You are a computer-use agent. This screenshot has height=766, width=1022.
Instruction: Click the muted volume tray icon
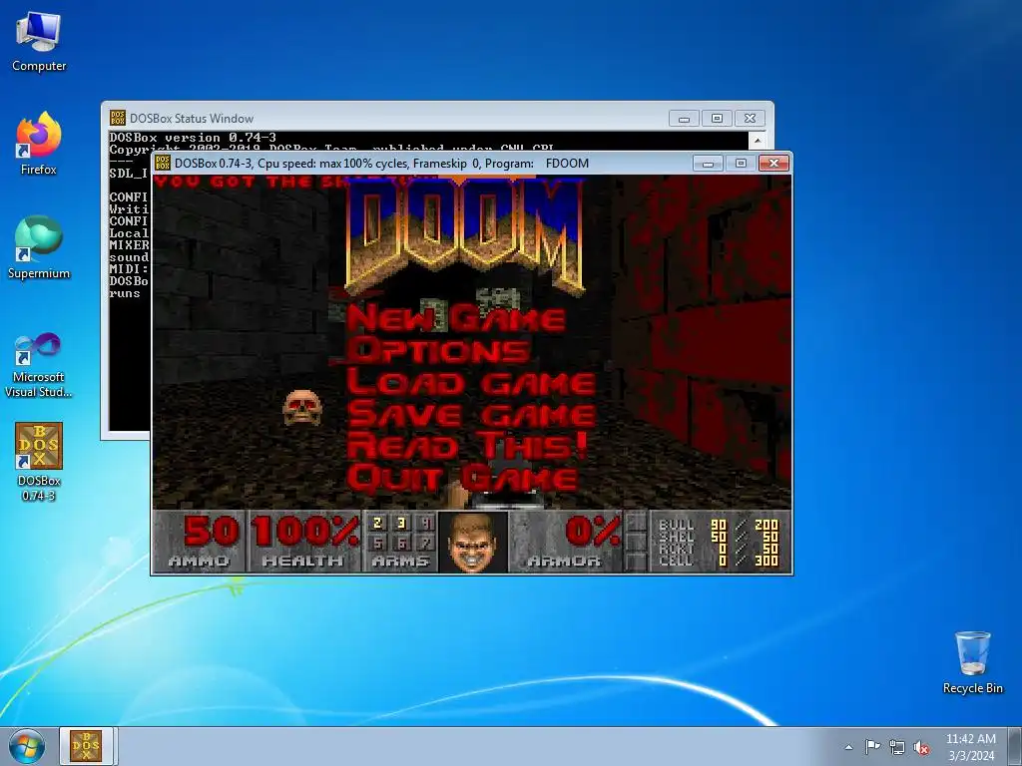pos(921,748)
